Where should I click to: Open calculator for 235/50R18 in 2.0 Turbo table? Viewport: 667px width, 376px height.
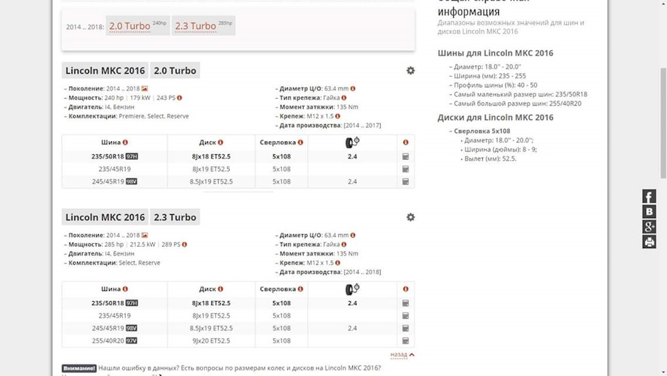tap(405, 156)
